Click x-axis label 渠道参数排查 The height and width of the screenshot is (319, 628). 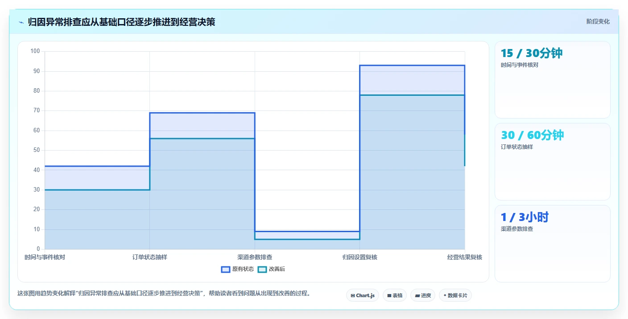point(255,257)
